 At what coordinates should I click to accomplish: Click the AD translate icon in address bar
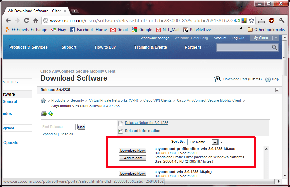237,20
